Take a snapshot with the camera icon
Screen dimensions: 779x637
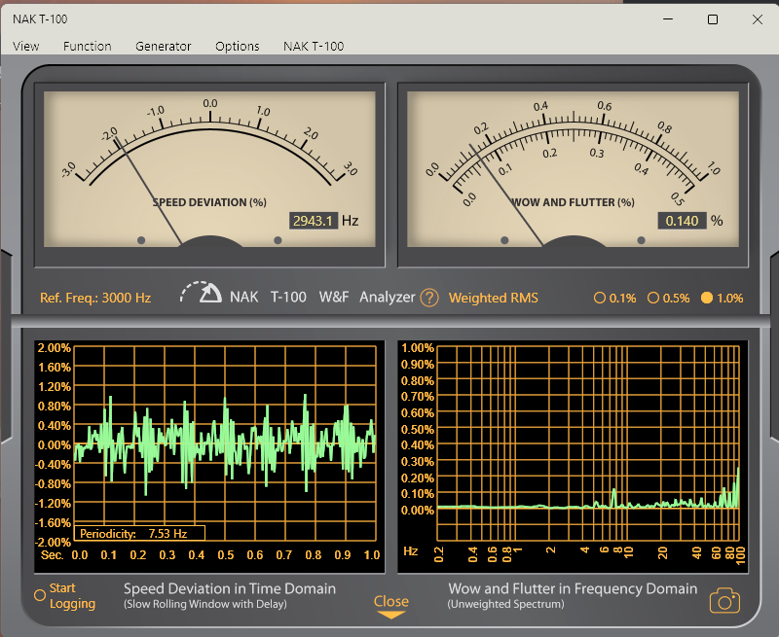click(x=724, y=601)
